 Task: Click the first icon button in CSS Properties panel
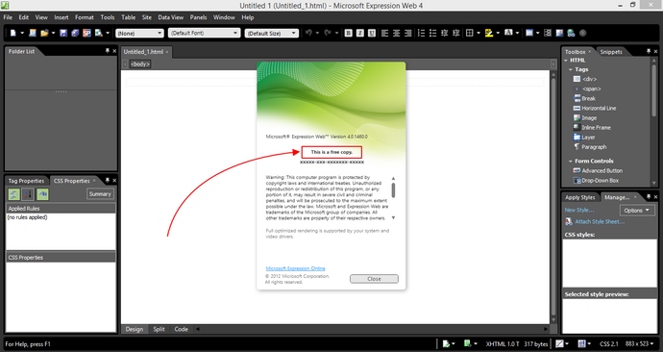[x=14, y=193]
